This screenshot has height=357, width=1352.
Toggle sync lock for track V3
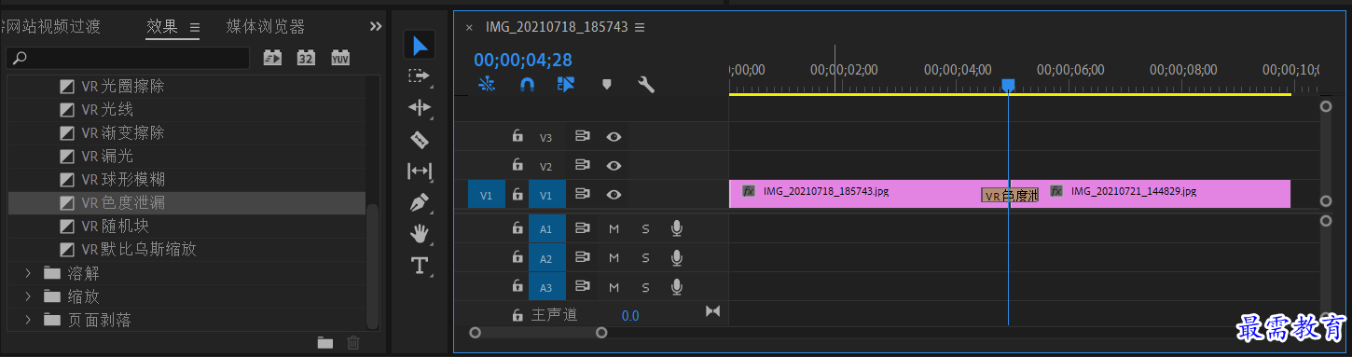click(583, 136)
